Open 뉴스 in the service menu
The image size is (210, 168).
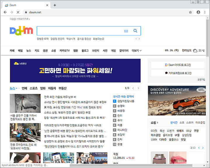pyautogui.click(x=29, y=51)
